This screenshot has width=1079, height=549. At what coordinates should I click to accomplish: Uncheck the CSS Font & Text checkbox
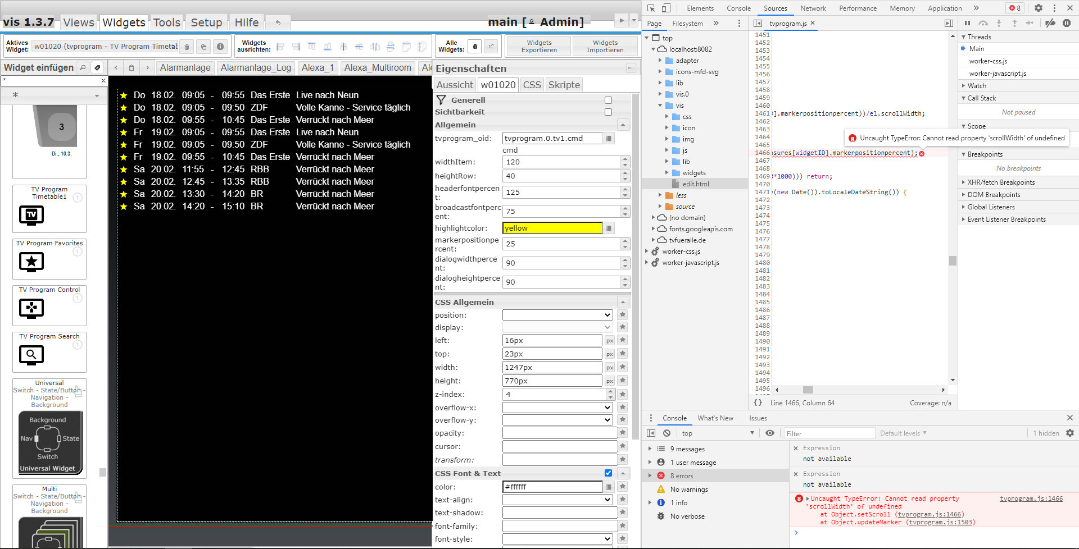(608, 473)
